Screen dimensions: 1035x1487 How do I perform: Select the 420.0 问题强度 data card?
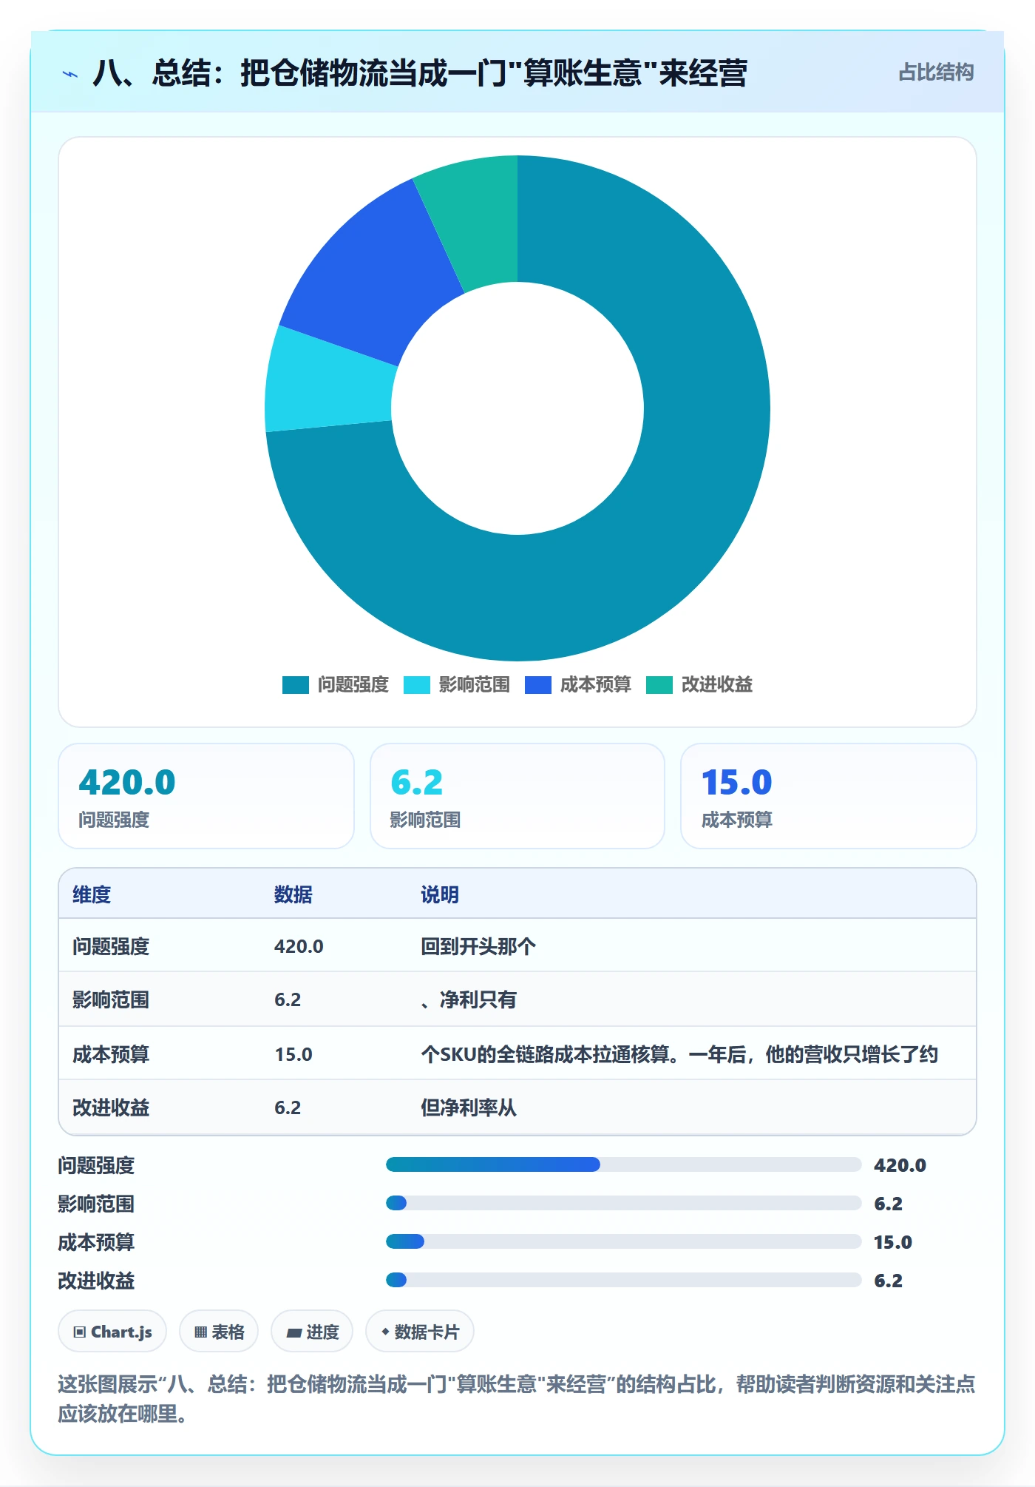point(206,796)
